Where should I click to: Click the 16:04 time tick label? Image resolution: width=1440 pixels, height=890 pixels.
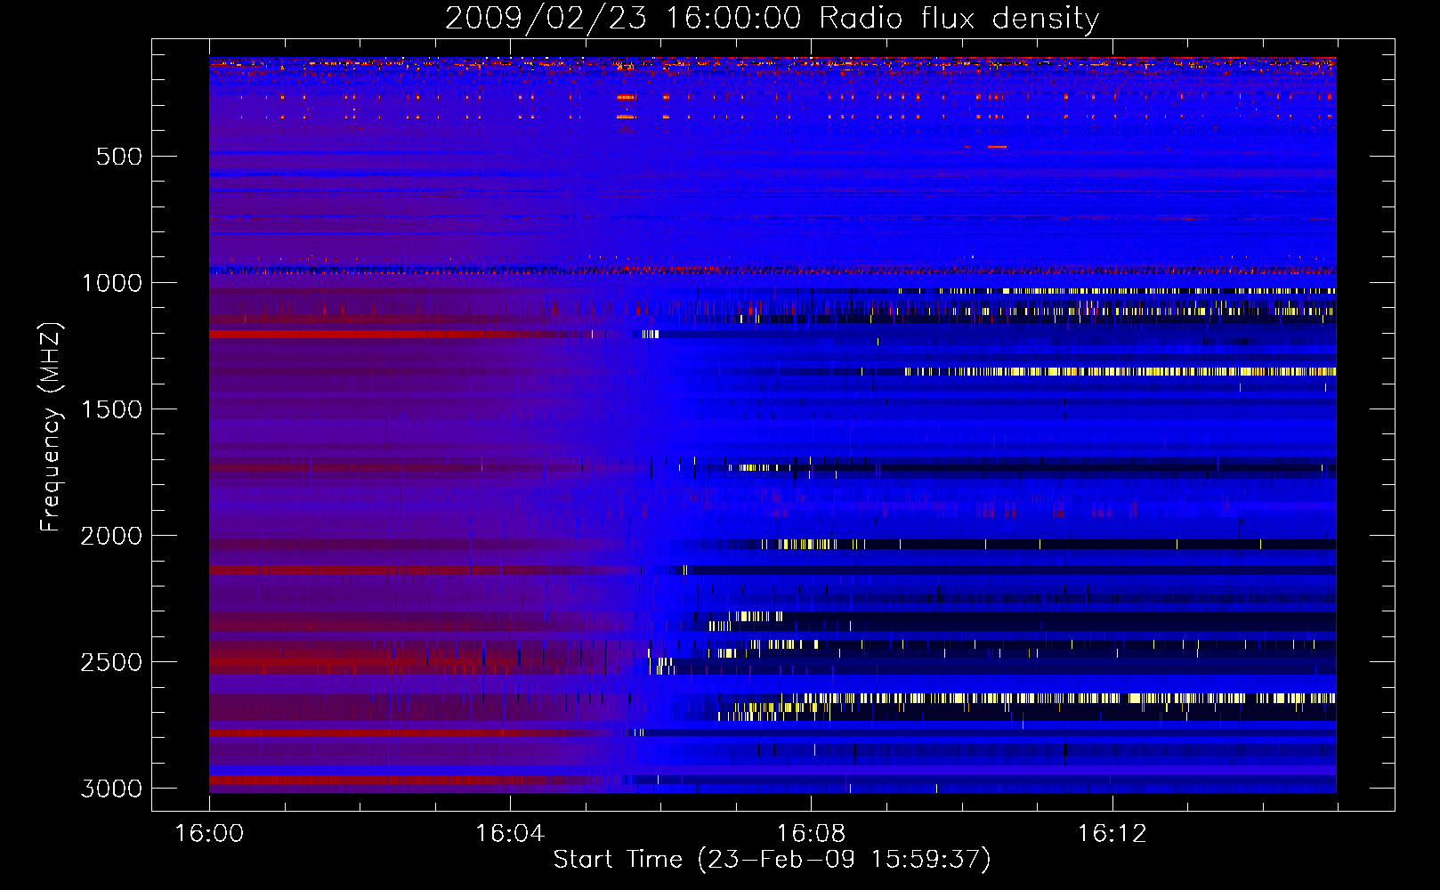click(510, 834)
